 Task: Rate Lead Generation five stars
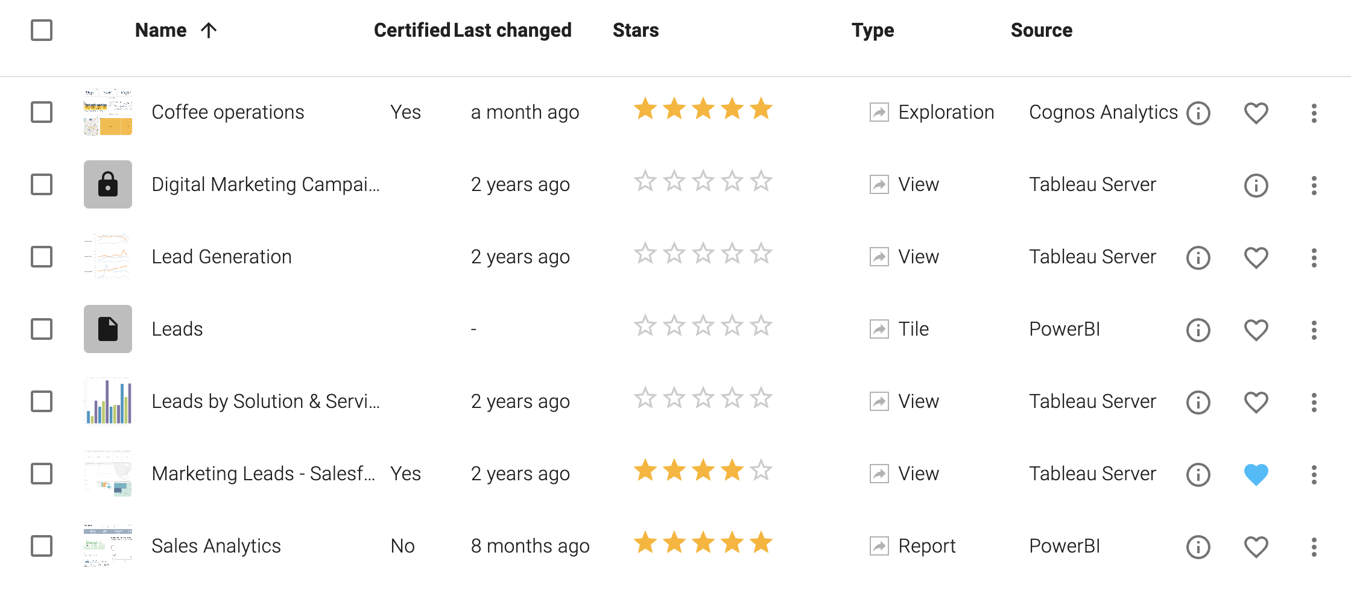pos(761,254)
